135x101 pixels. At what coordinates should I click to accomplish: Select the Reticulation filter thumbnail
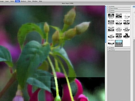119,36
